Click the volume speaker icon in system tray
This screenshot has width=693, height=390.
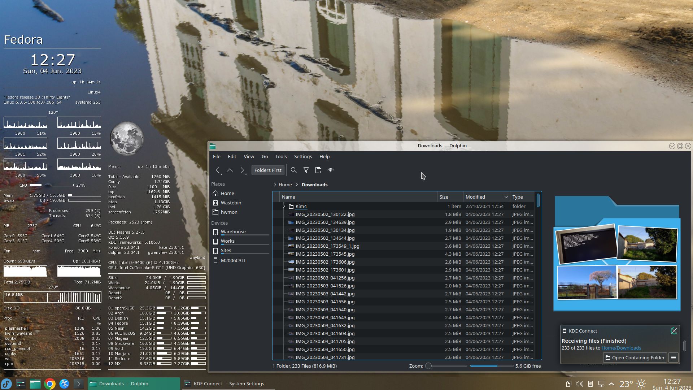click(x=579, y=384)
